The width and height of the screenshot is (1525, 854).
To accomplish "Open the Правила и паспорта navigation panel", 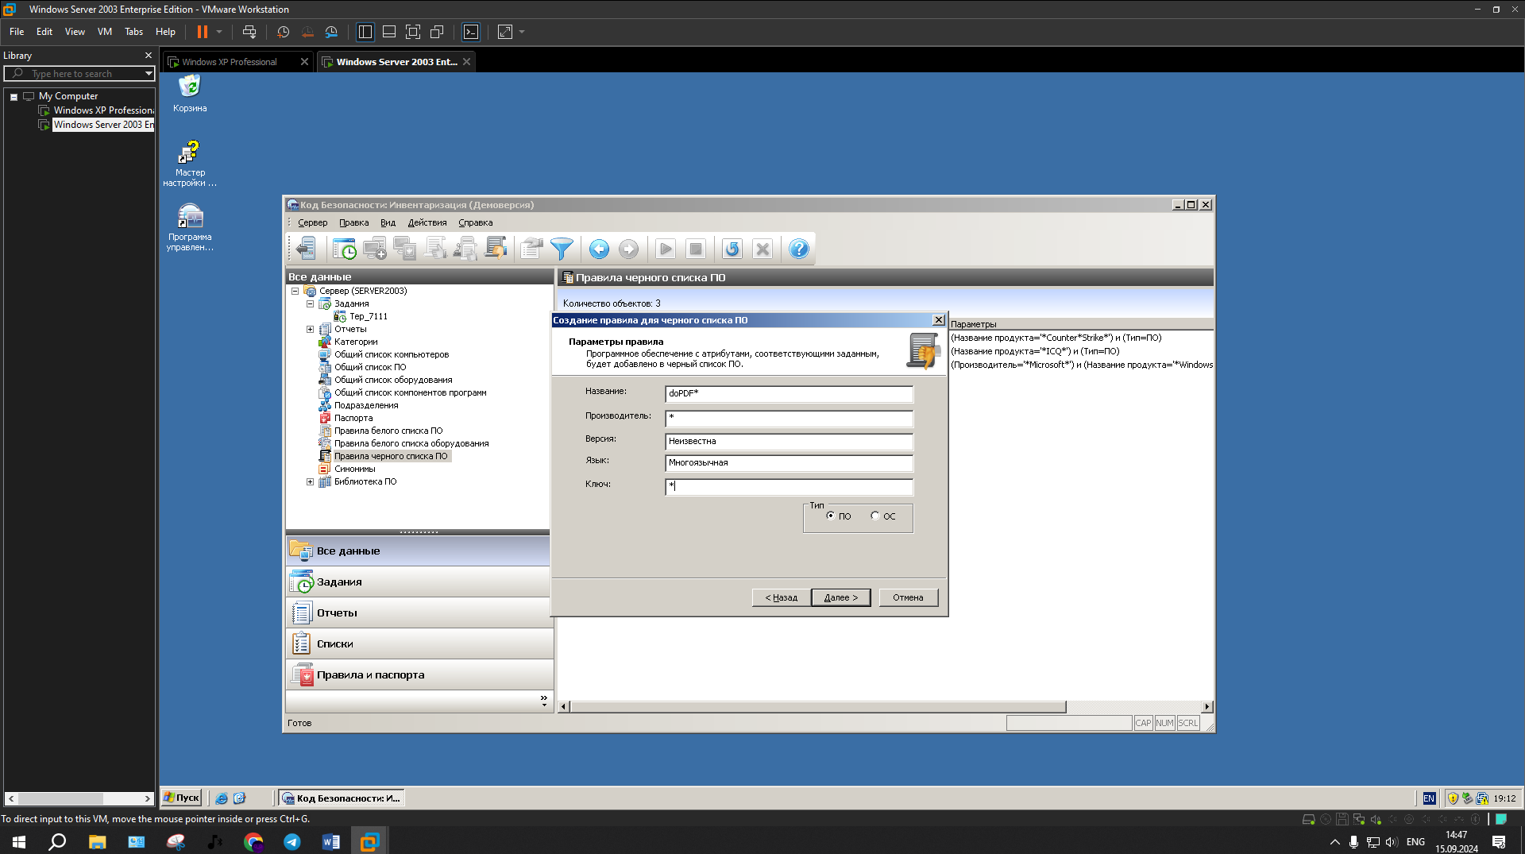I will pos(418,675).
